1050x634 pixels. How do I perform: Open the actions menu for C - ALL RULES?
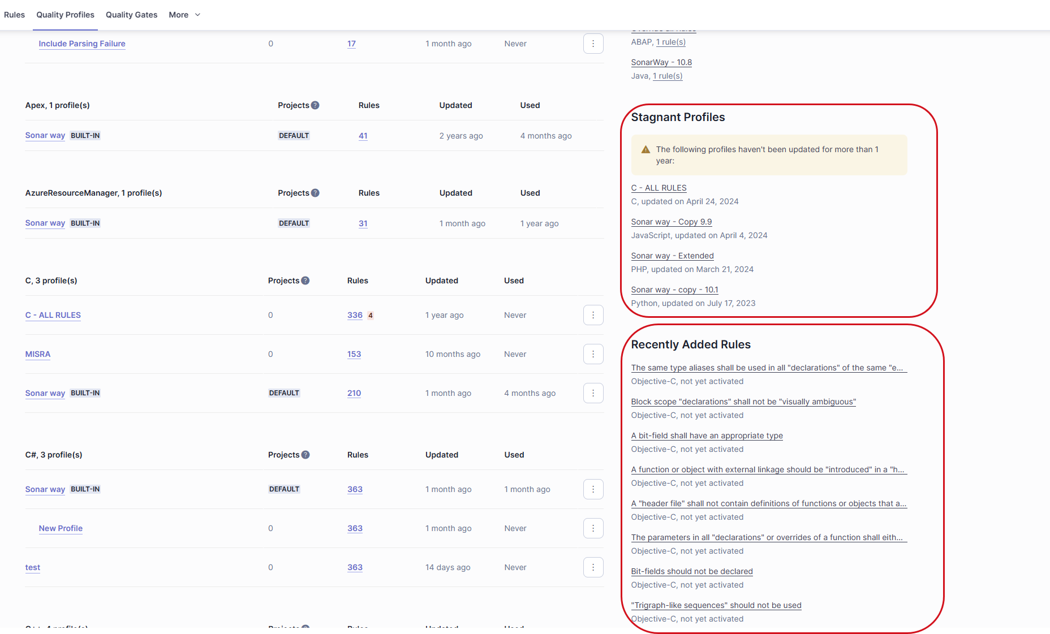click(593, 315)
